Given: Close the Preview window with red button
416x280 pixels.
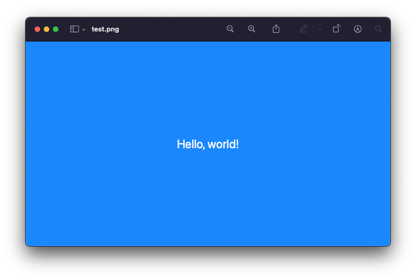Looking at the screenshot, I should [37, 29].
